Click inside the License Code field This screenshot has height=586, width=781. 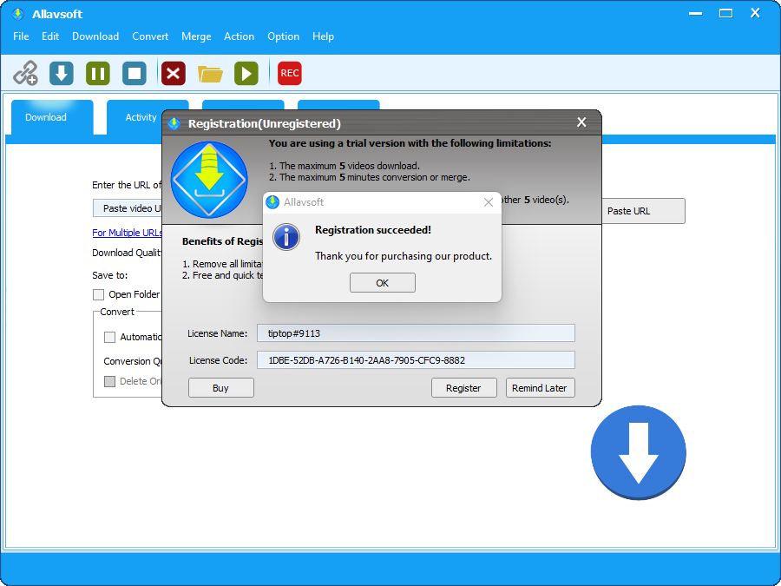pos(416,359)
